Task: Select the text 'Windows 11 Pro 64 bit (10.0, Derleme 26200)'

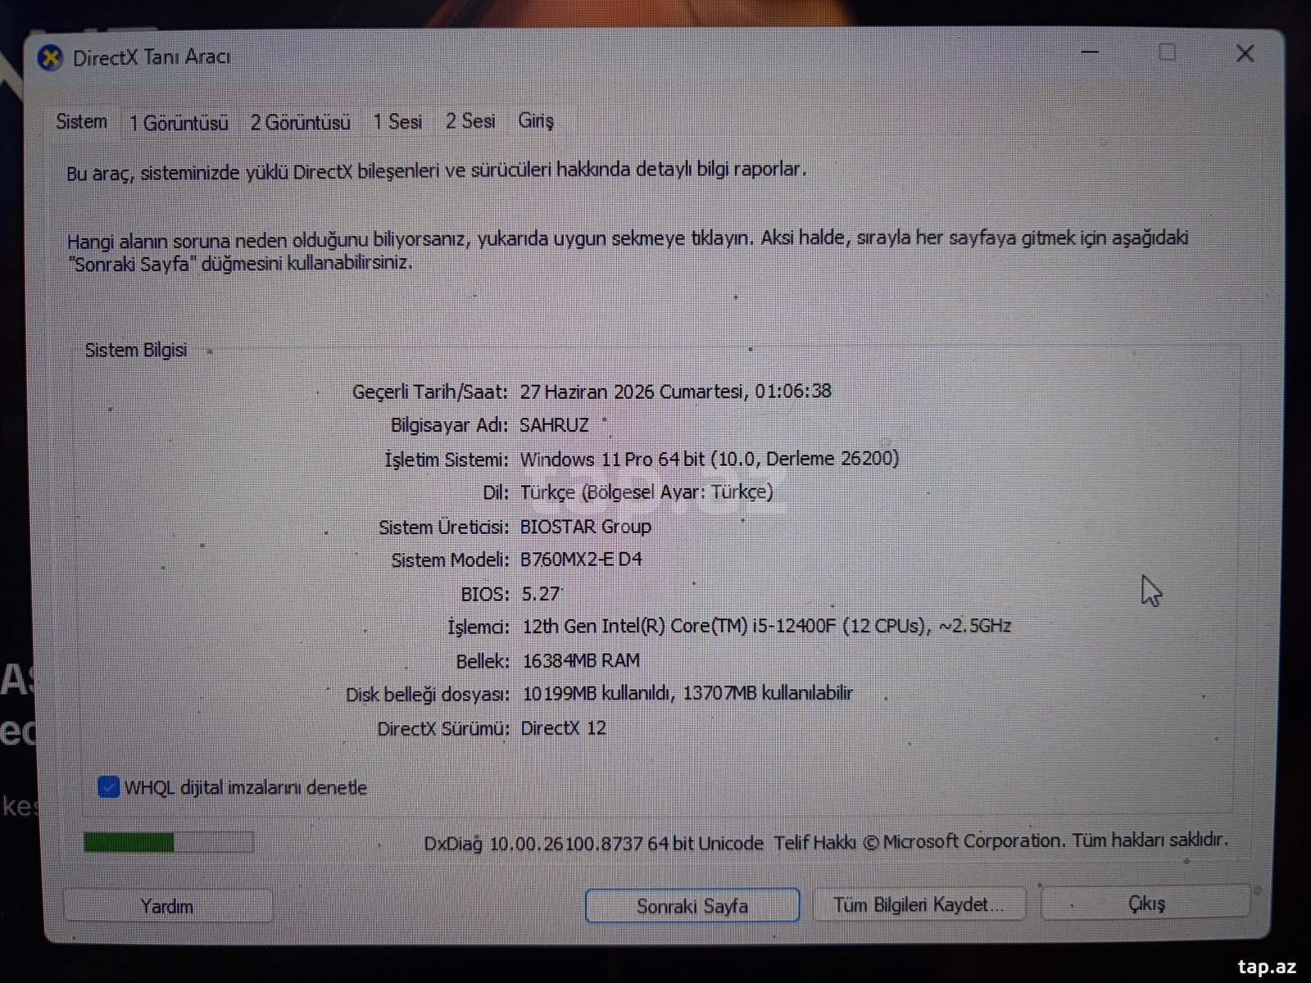Action: (x=710, y=459)
